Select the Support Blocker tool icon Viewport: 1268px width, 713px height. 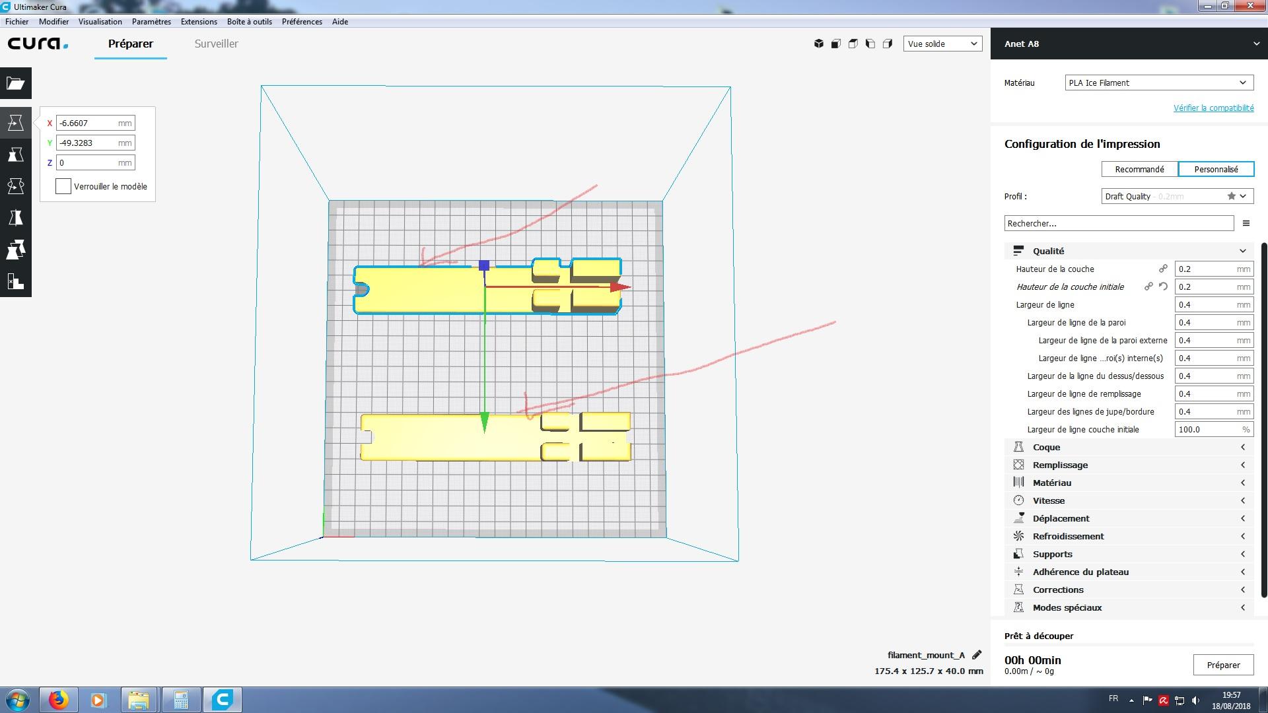pyautogui.click(x=16, y=281)
